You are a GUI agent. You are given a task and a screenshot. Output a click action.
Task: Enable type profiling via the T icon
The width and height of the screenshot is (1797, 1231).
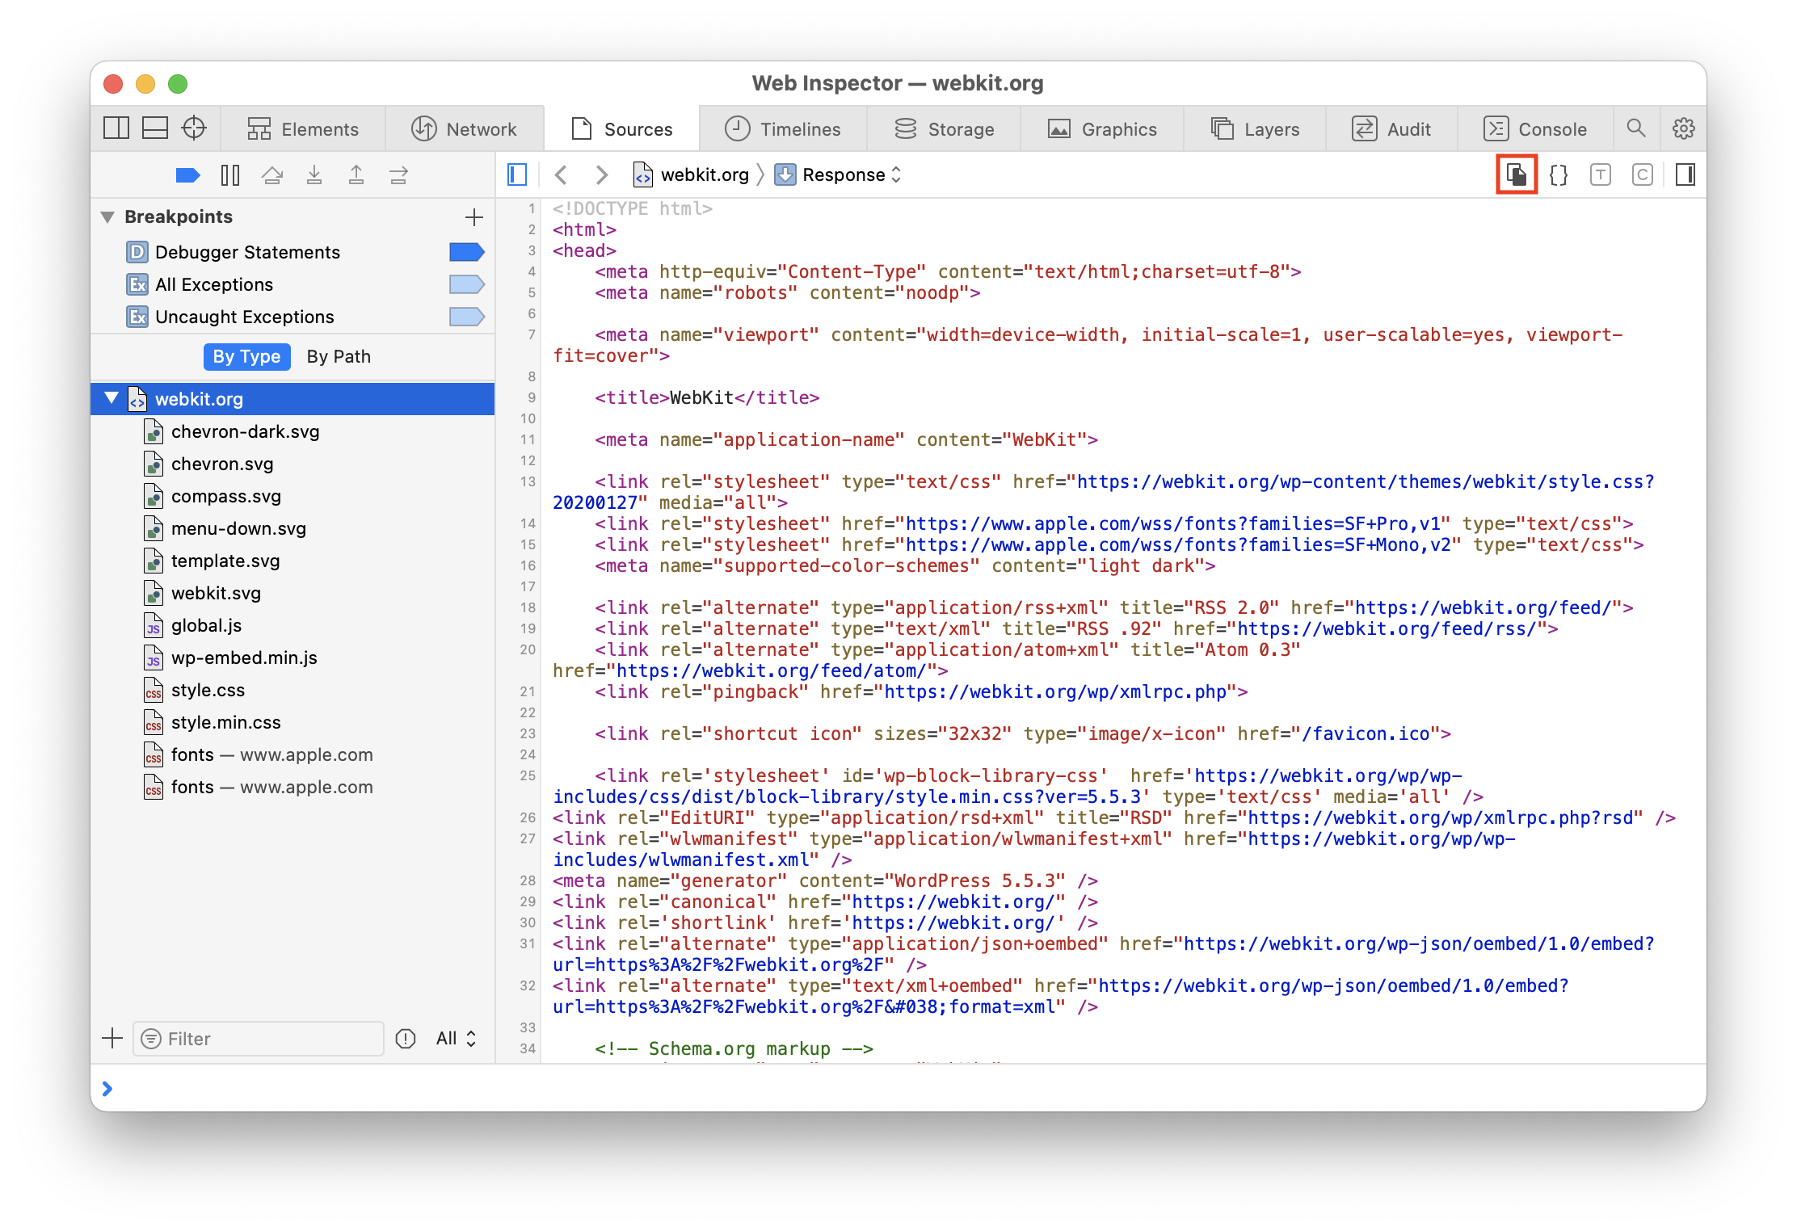pos(1601,174)
